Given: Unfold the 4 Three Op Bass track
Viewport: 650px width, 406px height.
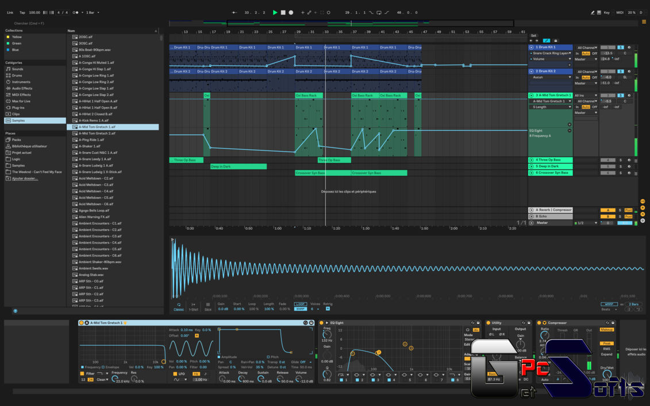Looking at the screenshot, I should click(x=531, y=160).
